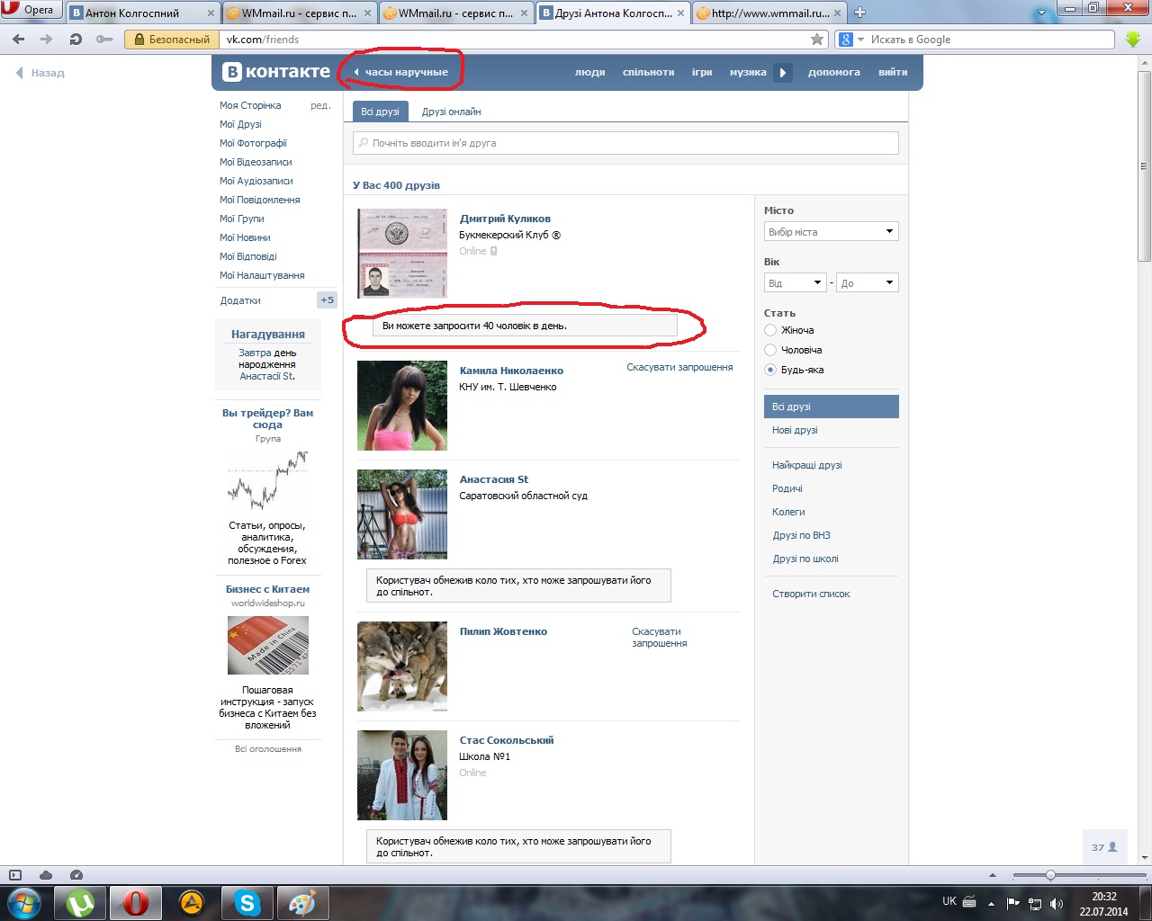
Task: Select the Будь-яка gender radio button
Action: click(770, 370)
